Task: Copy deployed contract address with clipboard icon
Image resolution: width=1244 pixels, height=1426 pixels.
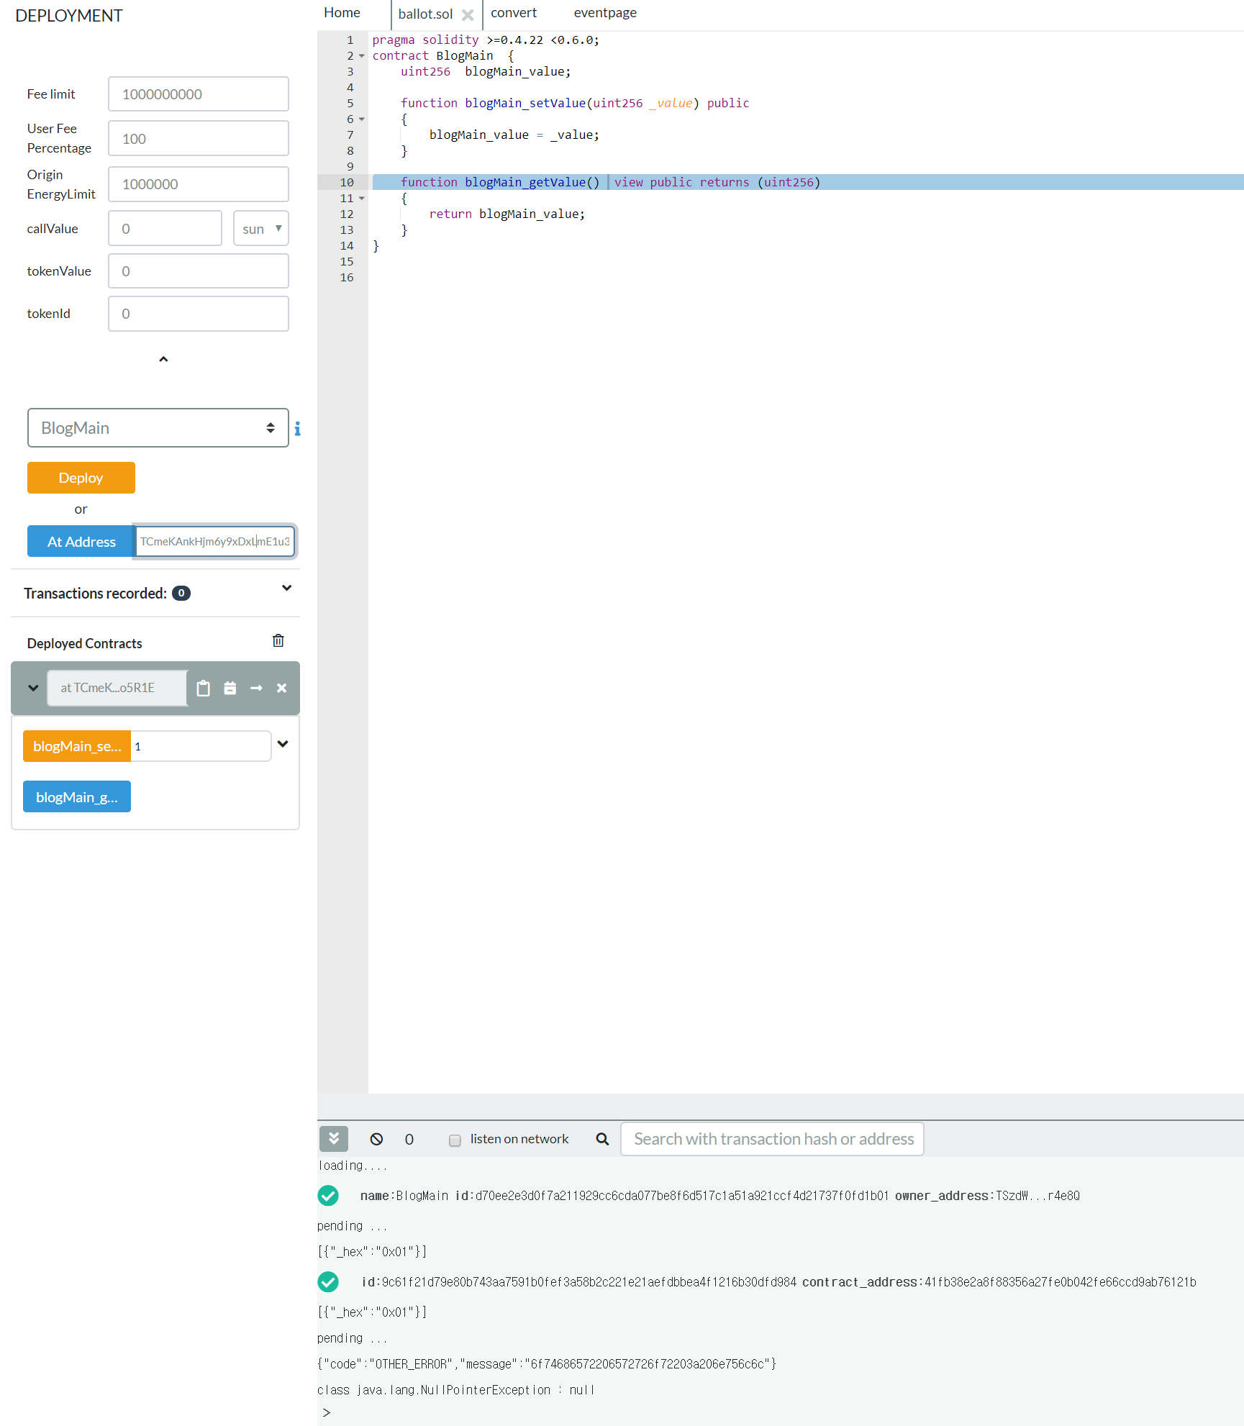Action: point(204,688)
